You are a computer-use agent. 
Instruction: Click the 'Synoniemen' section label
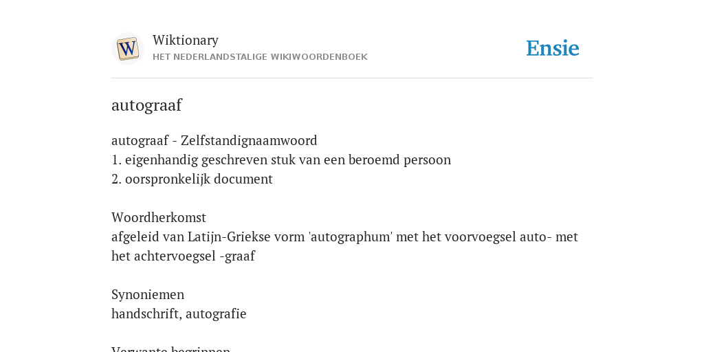click(x=148, y=295)
